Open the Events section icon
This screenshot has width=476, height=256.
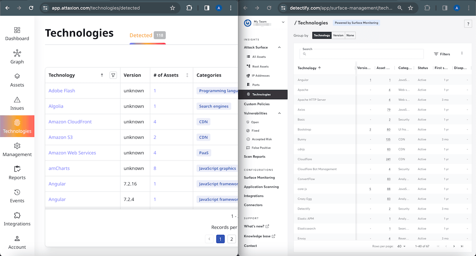[17, 196]
